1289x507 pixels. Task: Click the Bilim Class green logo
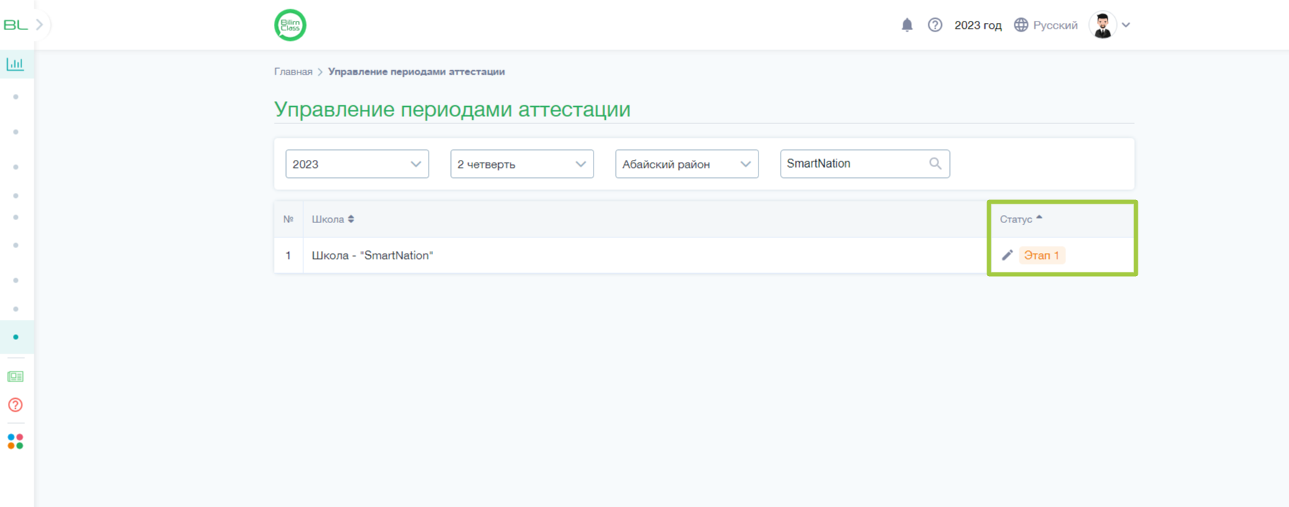(x=290, y=25)
